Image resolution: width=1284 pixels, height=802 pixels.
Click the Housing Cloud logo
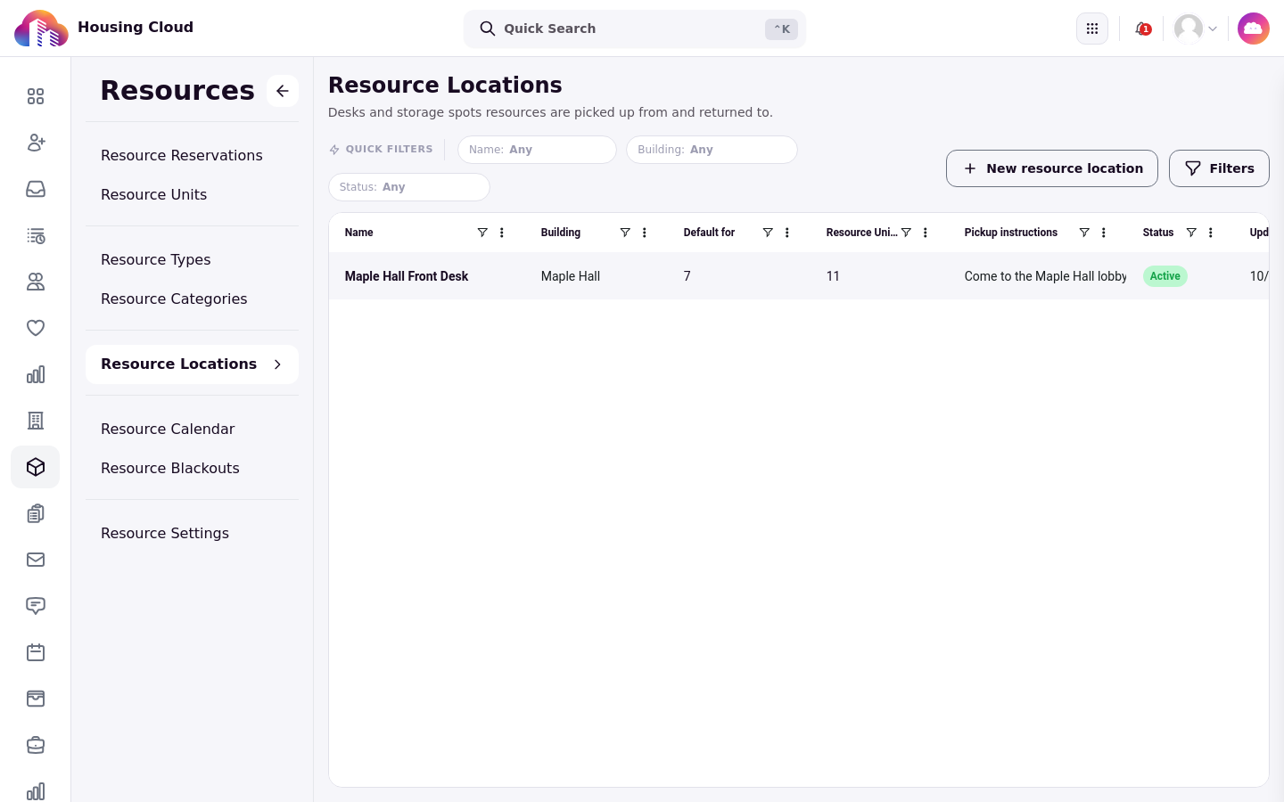tap(41, 29)
